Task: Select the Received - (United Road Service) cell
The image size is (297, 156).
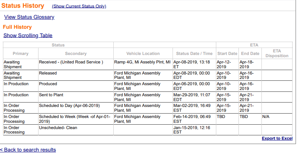Action: 76,64
